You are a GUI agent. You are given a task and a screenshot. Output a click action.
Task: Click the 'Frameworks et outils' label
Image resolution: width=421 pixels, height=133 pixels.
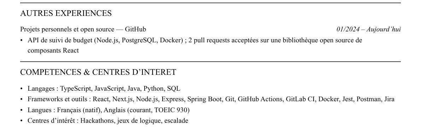tap(57, 99)
